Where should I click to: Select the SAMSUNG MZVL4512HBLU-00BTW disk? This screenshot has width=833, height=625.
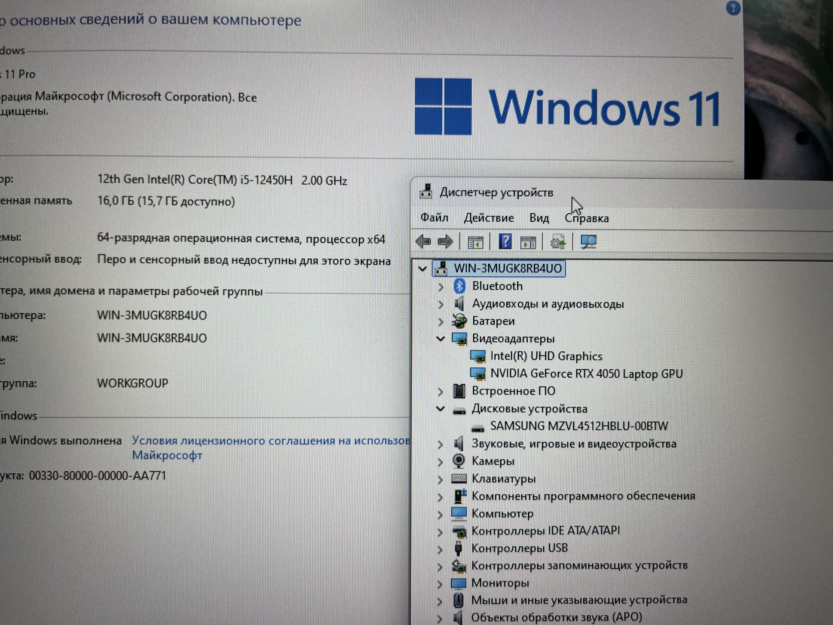coord(579,426)
